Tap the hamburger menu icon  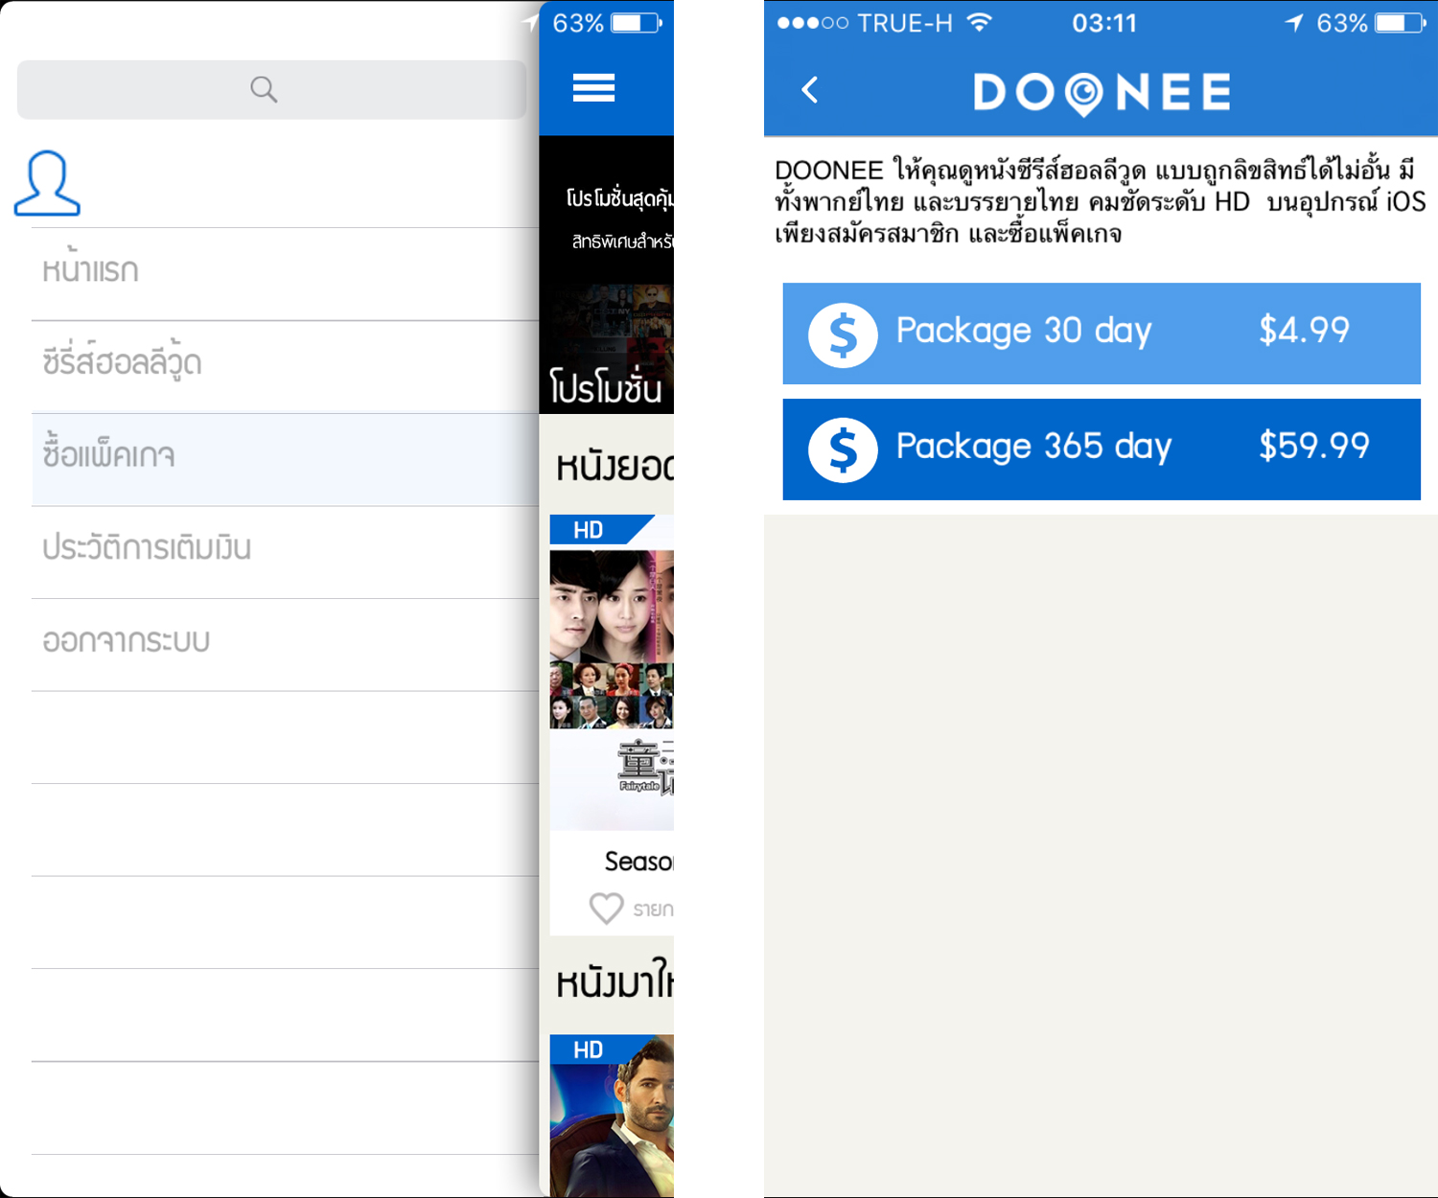(593, 88)
